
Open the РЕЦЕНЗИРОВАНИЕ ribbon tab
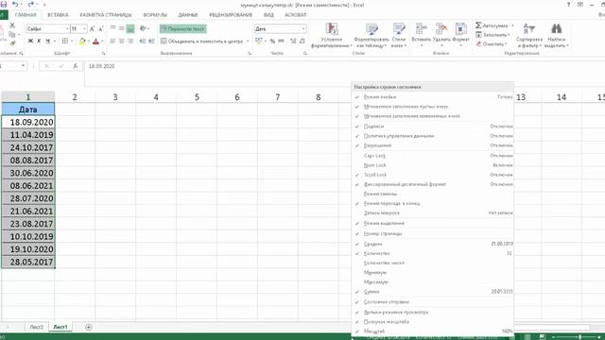(231, 15)
